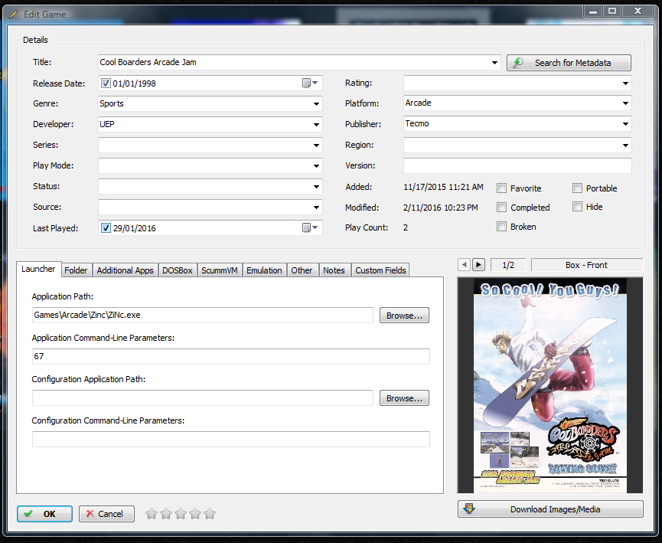Open the Release Date calendar picker icon

310,83
